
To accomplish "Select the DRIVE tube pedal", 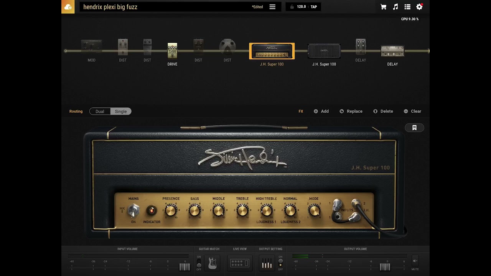I will tap(172, 51).
